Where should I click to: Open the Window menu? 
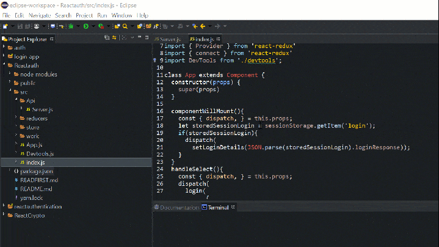point(122,15)
